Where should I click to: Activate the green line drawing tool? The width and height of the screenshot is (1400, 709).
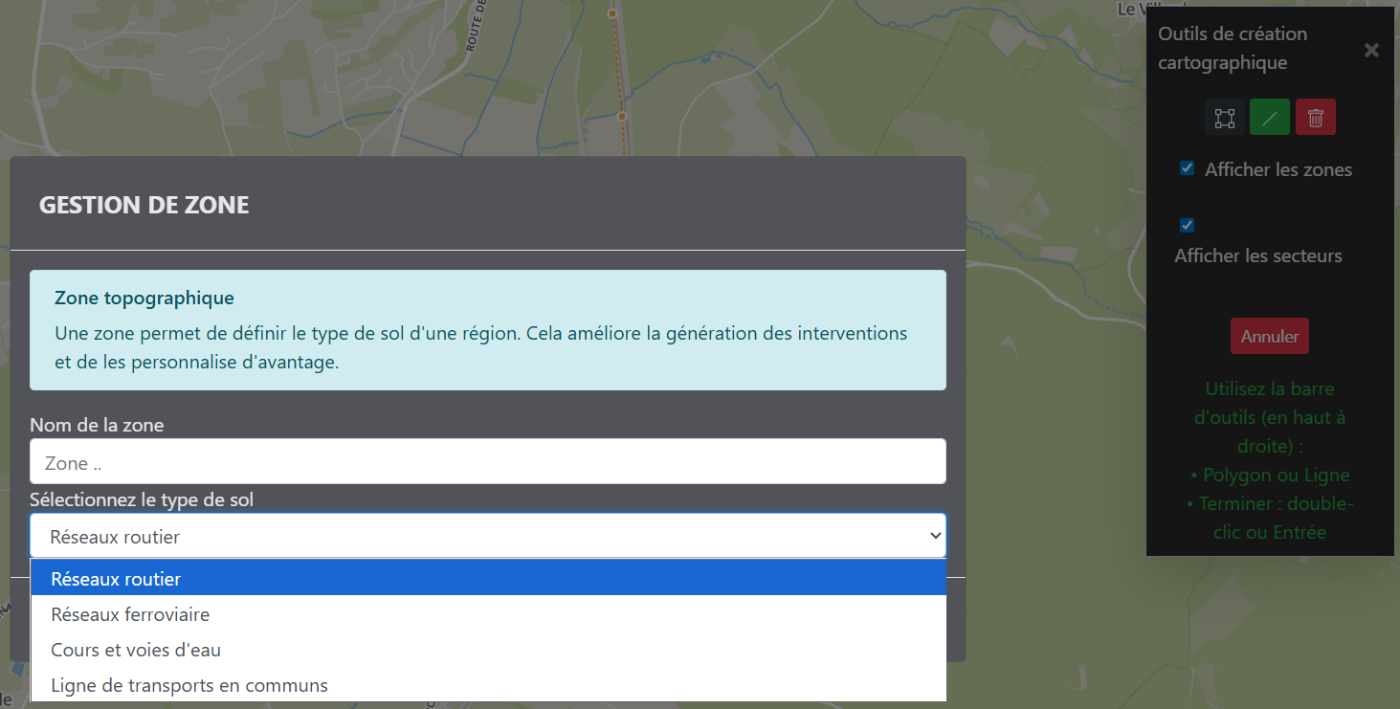point(1269,118)
